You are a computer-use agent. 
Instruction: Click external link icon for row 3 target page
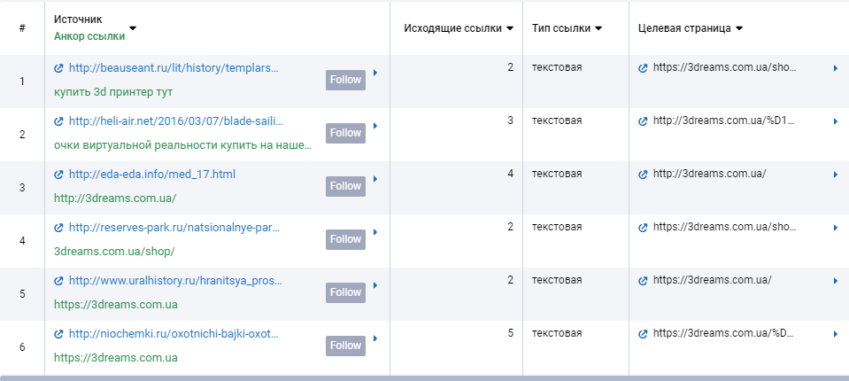[x=644, y=175]
